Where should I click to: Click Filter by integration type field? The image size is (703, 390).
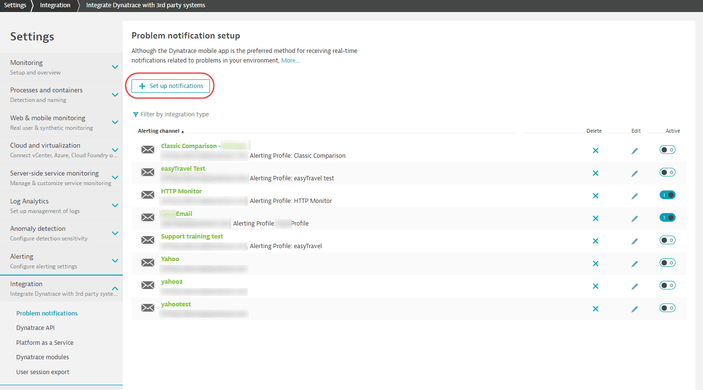coord(175,114)
